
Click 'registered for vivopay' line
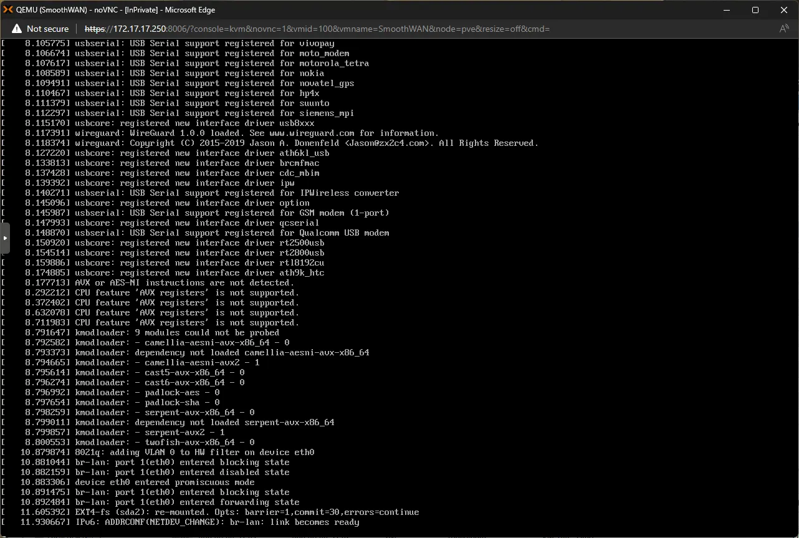coord(168,44)
